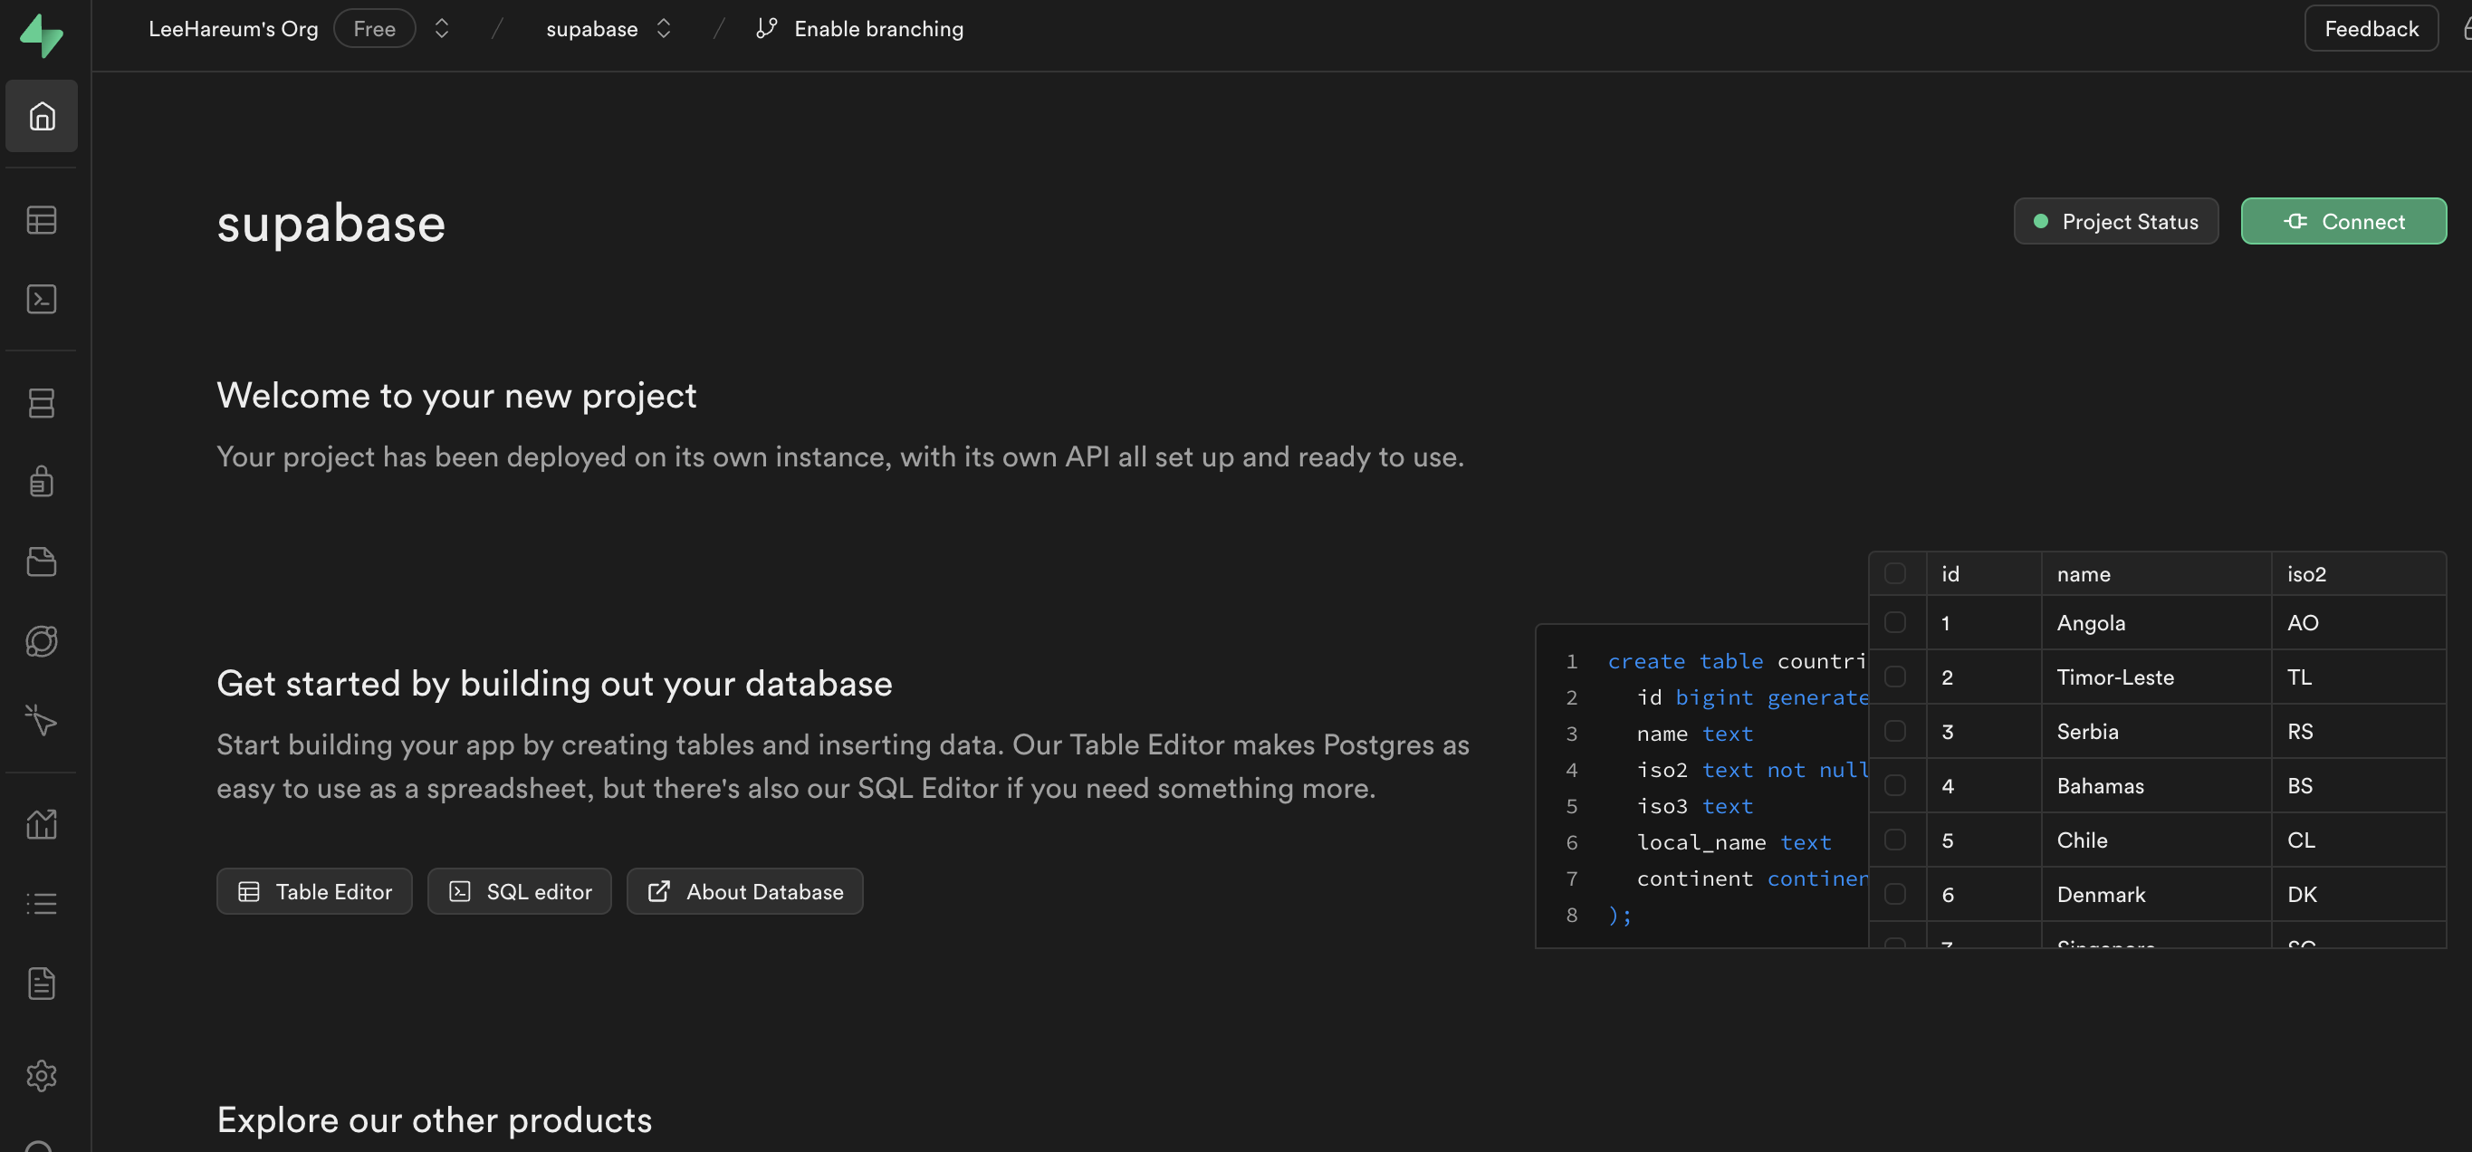2472x1152 pixels.
Task: Select the Timor-Leste cell
Action: coord(2156,677)
